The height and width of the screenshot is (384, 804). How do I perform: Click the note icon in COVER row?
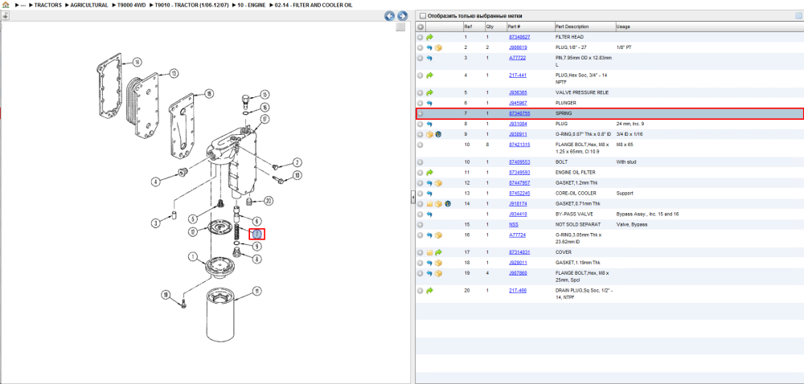[x=429, y=252]
